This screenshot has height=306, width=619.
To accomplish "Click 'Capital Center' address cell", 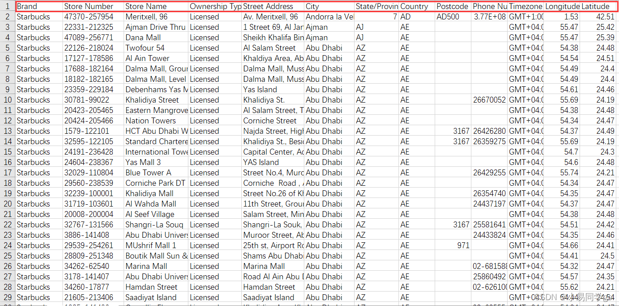I will 273,152.
